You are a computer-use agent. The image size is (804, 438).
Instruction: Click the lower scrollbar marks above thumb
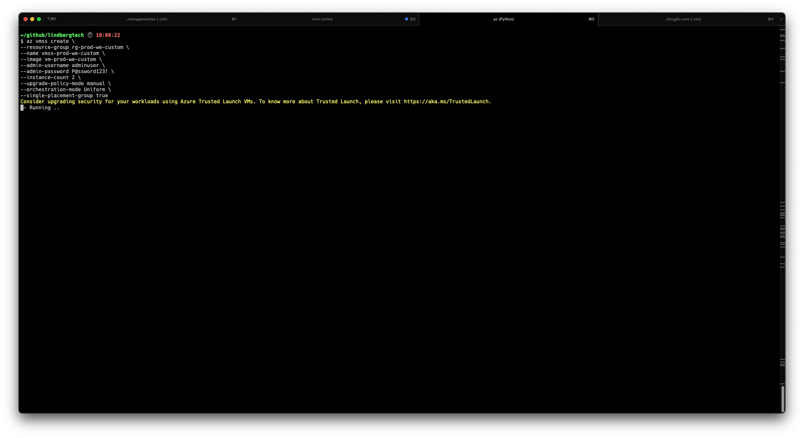(782, 363)
